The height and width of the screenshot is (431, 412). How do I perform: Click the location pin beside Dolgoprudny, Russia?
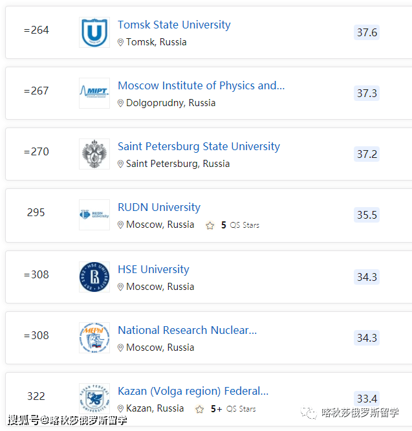coord(120,103)
